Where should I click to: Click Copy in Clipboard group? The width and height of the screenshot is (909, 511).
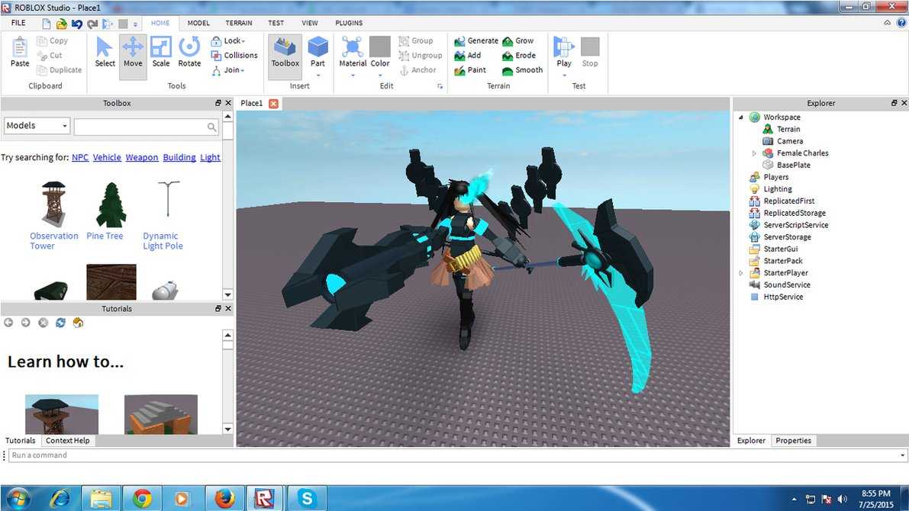click(x=52, y=40)
